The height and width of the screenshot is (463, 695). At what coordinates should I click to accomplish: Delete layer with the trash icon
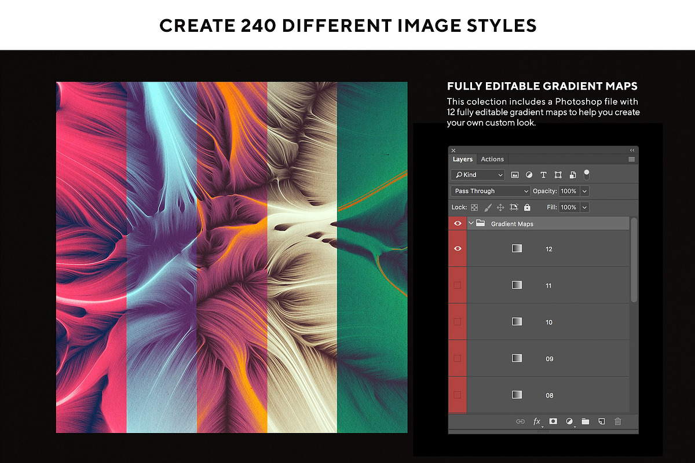[x=618, y=421]
